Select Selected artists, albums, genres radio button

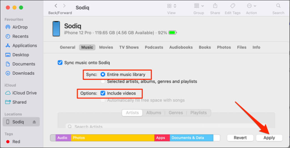[x=103, y=81]
